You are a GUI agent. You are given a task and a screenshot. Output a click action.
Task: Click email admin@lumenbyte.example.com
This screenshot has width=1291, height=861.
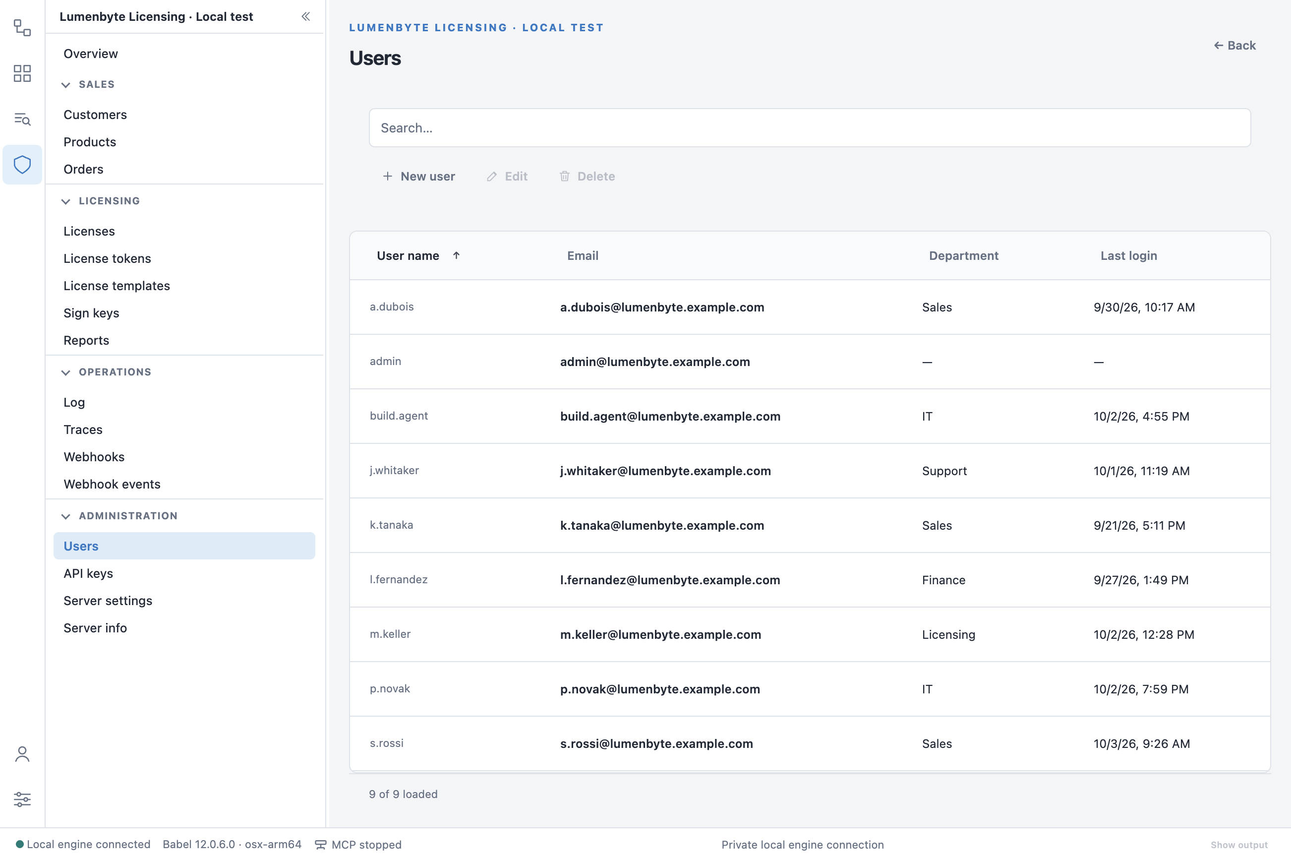pyautogui.click(x=655, y=362)
